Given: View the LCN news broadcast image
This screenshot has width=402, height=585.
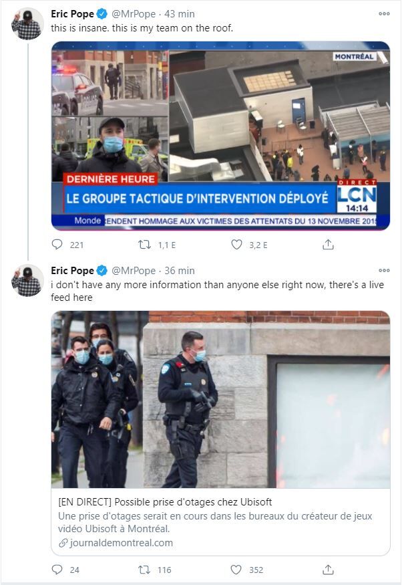Looking at the screenshot, I should pyautogui.click(x=220, y=136).
